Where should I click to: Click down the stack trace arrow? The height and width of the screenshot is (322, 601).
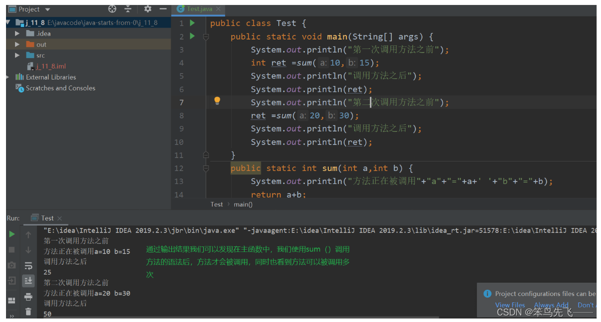click(x=29, y=249)
